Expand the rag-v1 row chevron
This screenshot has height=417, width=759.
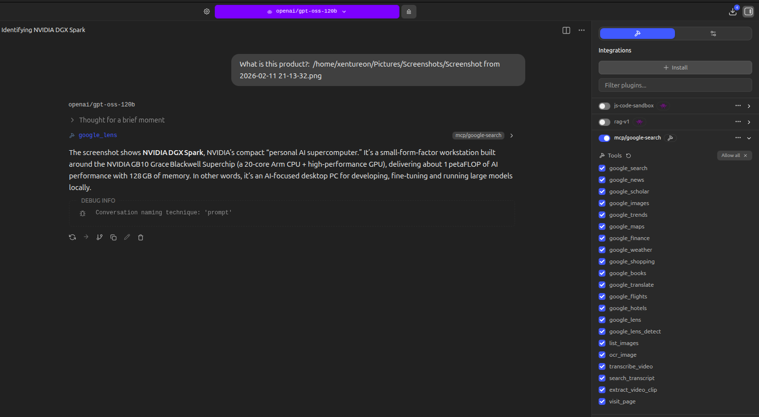point(749,122)
